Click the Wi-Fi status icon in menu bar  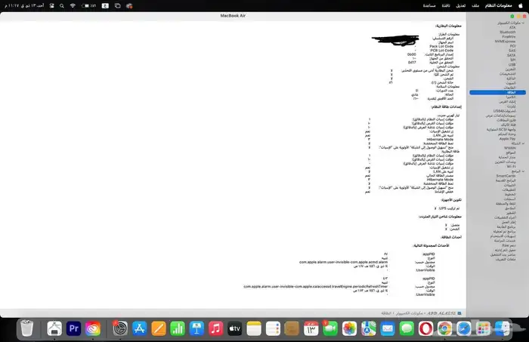point(73,5)
